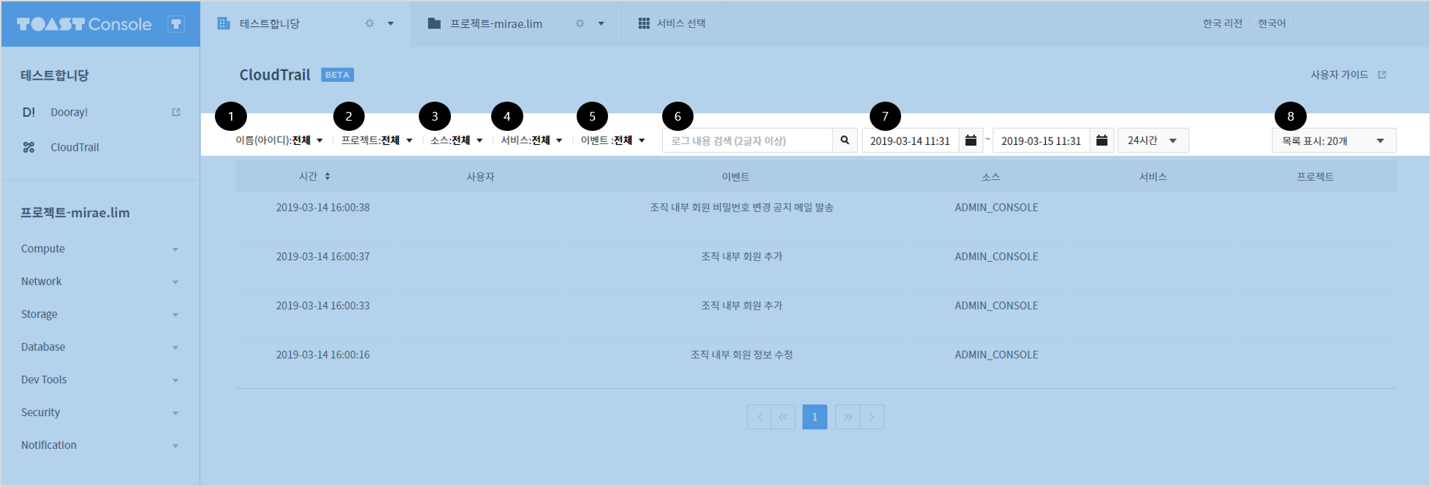
Task: Click the organization building icon in top bar
Action: (224, 23)
